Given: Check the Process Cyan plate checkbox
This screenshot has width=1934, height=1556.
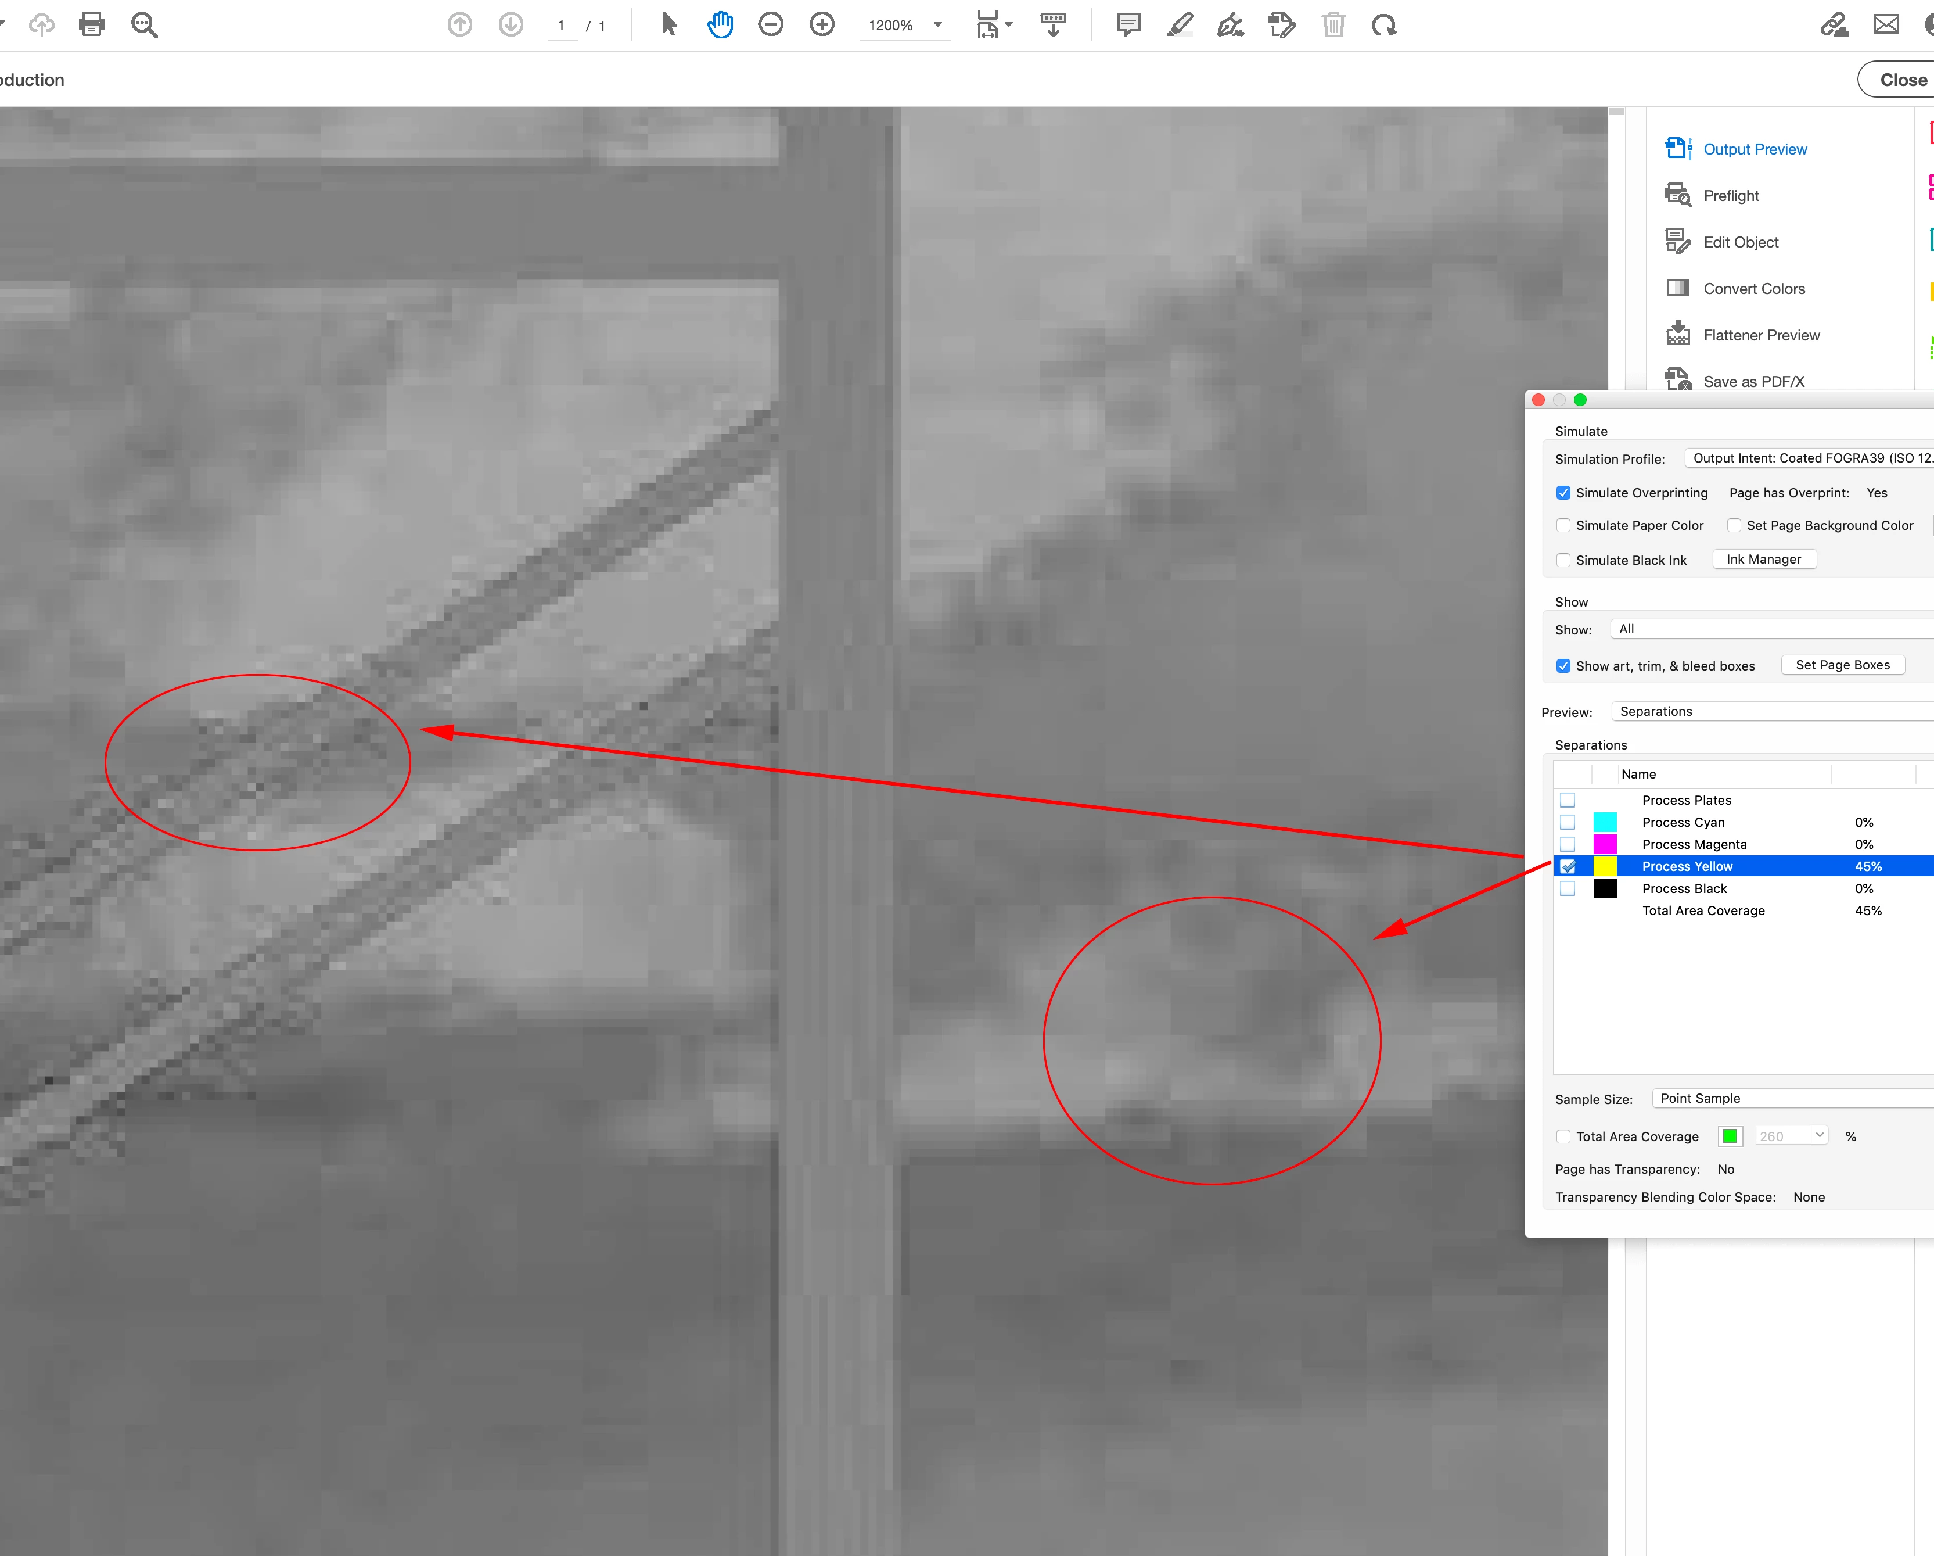Looking at the screenshot, I should pyautogui.click(x=1567, y=822).
